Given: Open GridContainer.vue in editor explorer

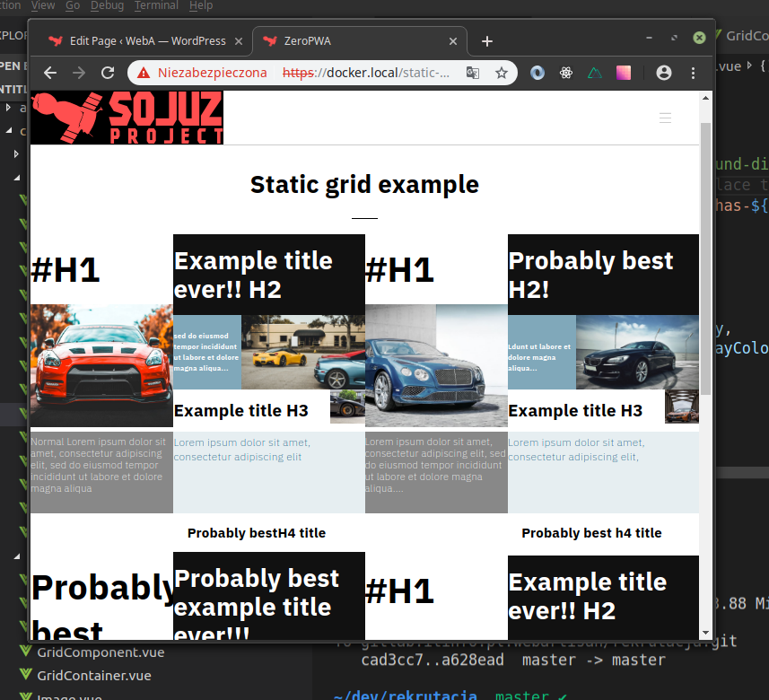Looking at the screenshot, I should click(93, 676).
